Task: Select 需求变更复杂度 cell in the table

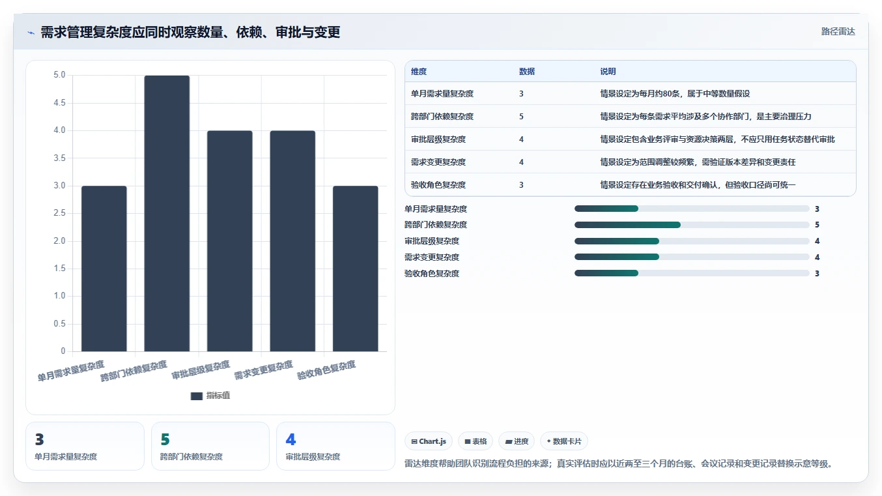Action: coord(438,162)
